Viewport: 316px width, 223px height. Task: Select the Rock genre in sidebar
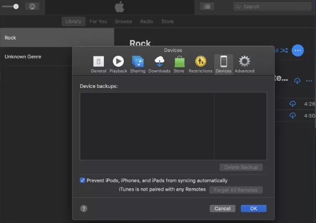57,38
